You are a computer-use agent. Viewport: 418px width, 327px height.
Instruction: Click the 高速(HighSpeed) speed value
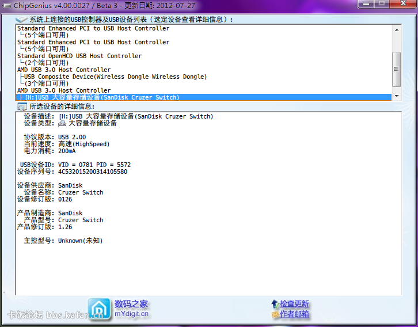84,144
